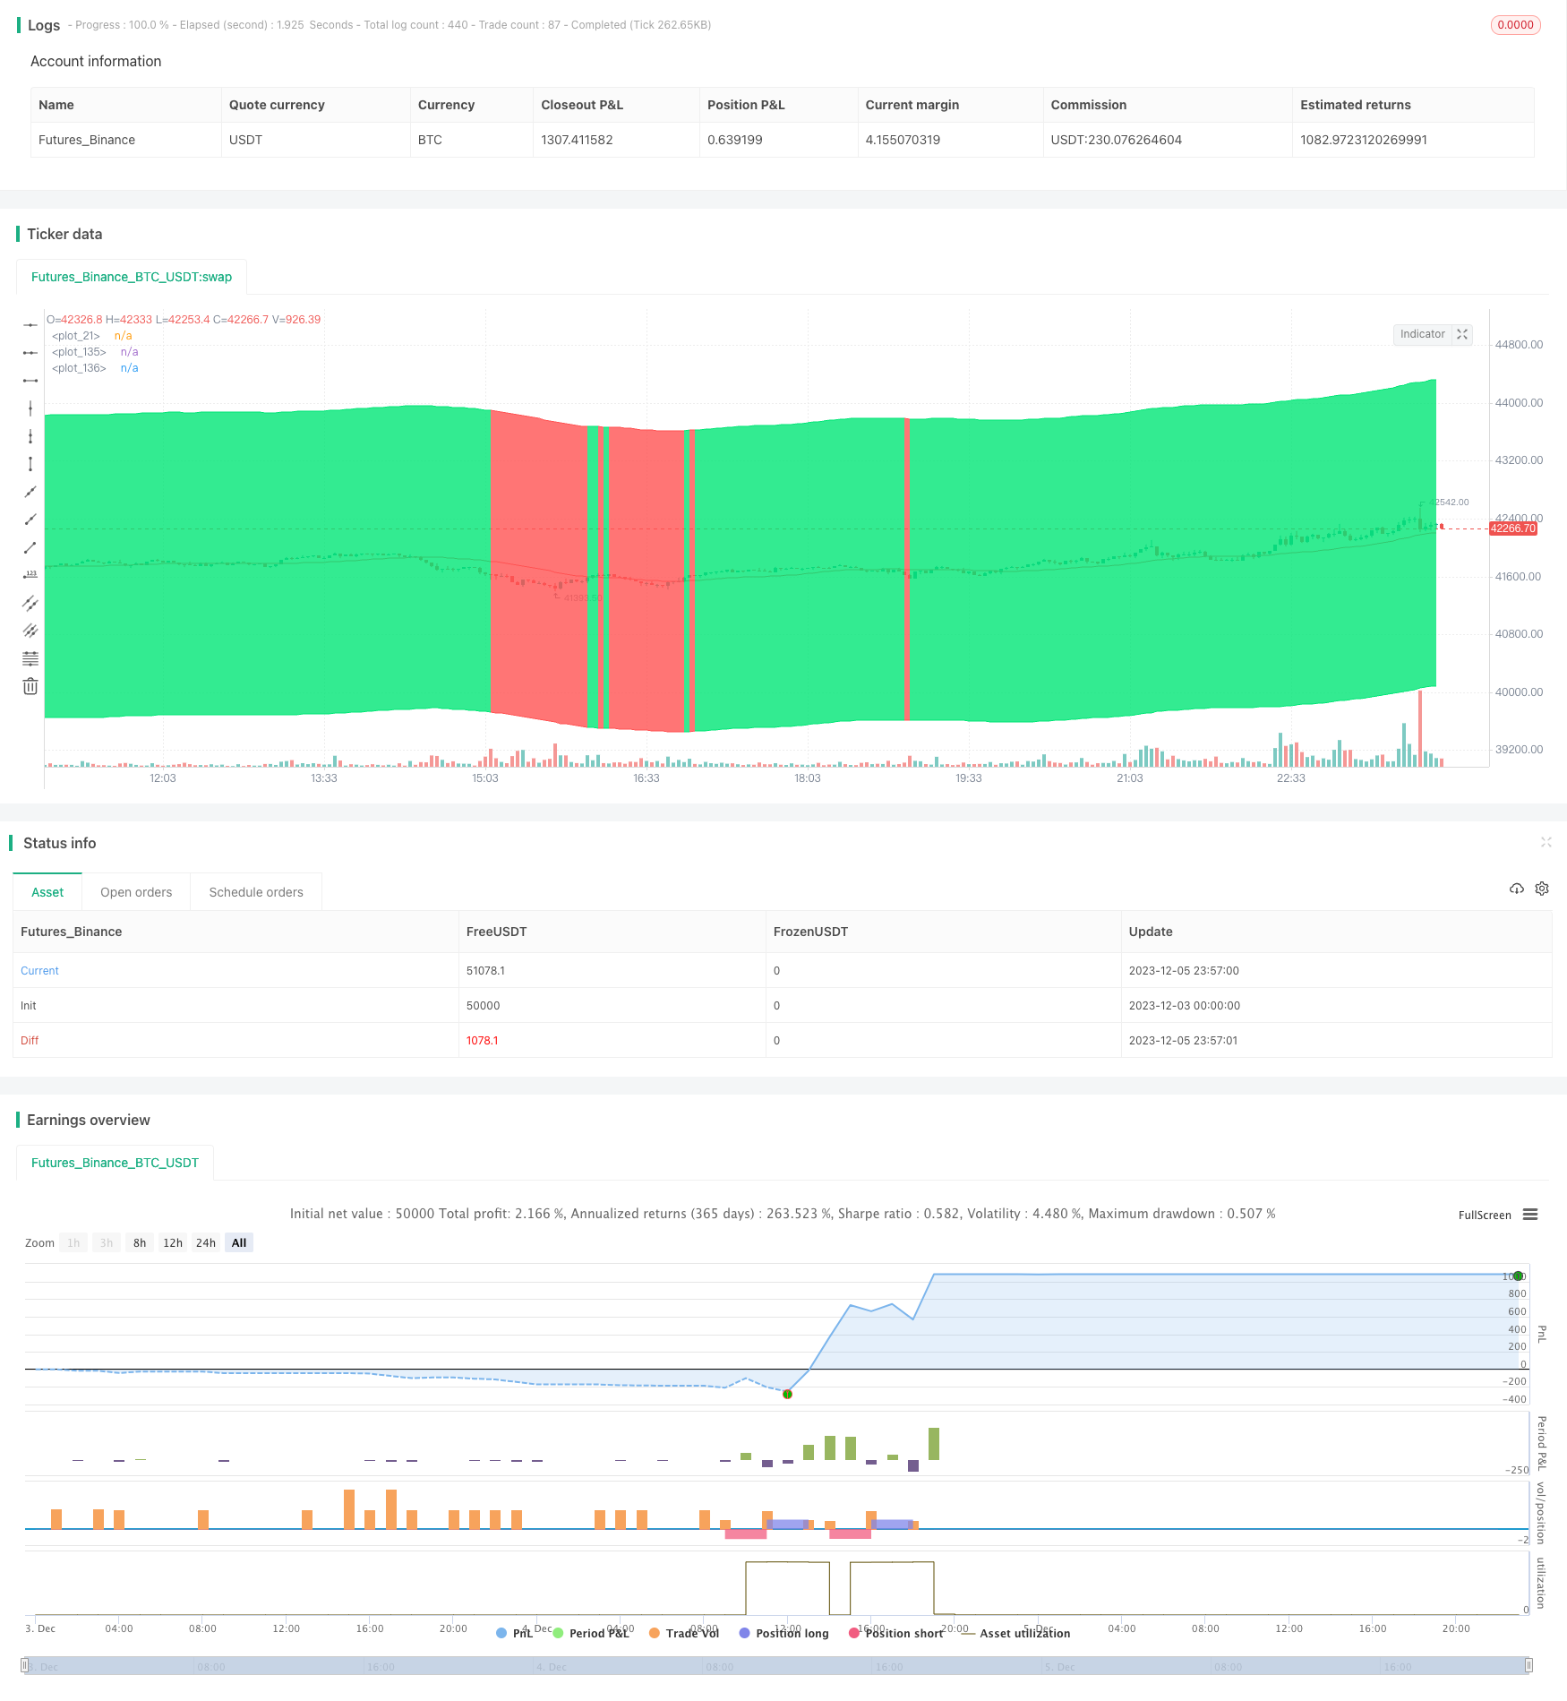Click the FullScreen button
1567x1701 pixels.
click(1484, 1215)
